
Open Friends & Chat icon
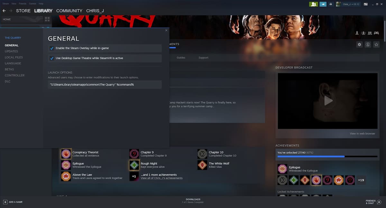379,202
